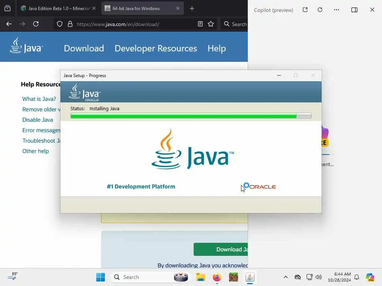The image size is (382, 286).
Task: Open the Disable Java help link
Action: (38, 120)
